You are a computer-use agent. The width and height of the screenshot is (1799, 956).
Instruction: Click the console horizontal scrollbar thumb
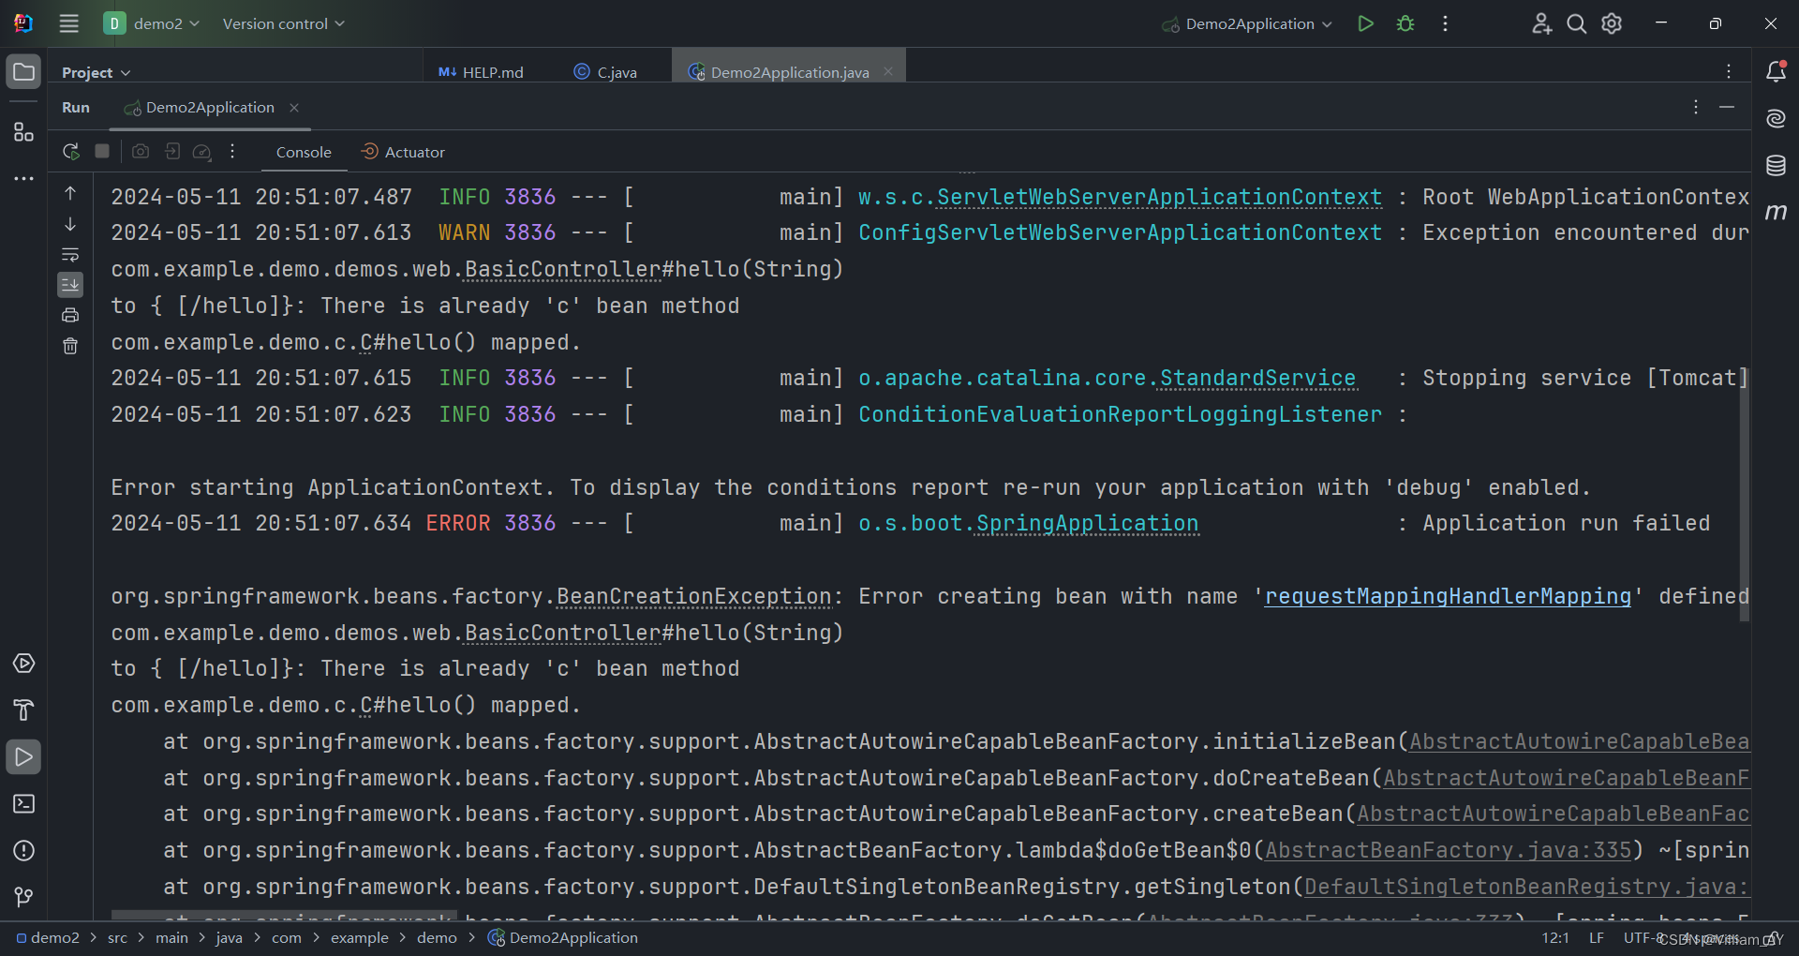point(284,914)
